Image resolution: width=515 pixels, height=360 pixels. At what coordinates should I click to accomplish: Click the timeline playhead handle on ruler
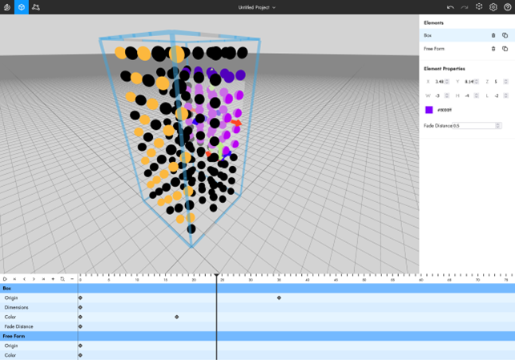216,275
